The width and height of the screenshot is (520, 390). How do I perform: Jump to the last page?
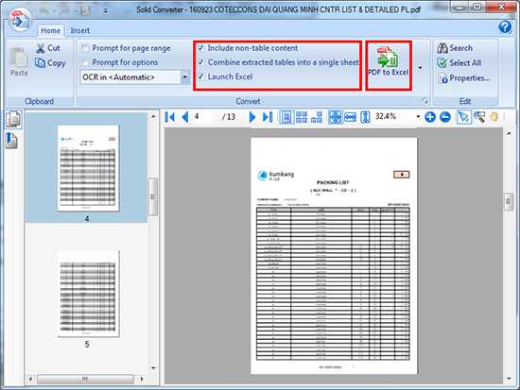[x=268, y=117]
